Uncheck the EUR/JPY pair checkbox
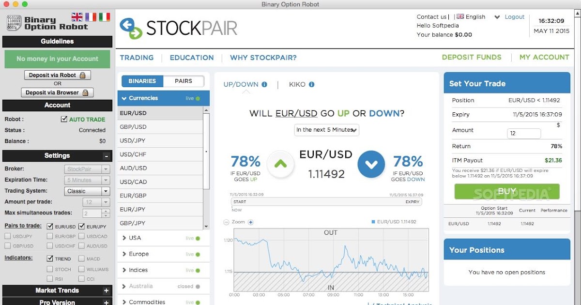Image resolution: width=581 pixels, height=305 pixels. point(82,227)
